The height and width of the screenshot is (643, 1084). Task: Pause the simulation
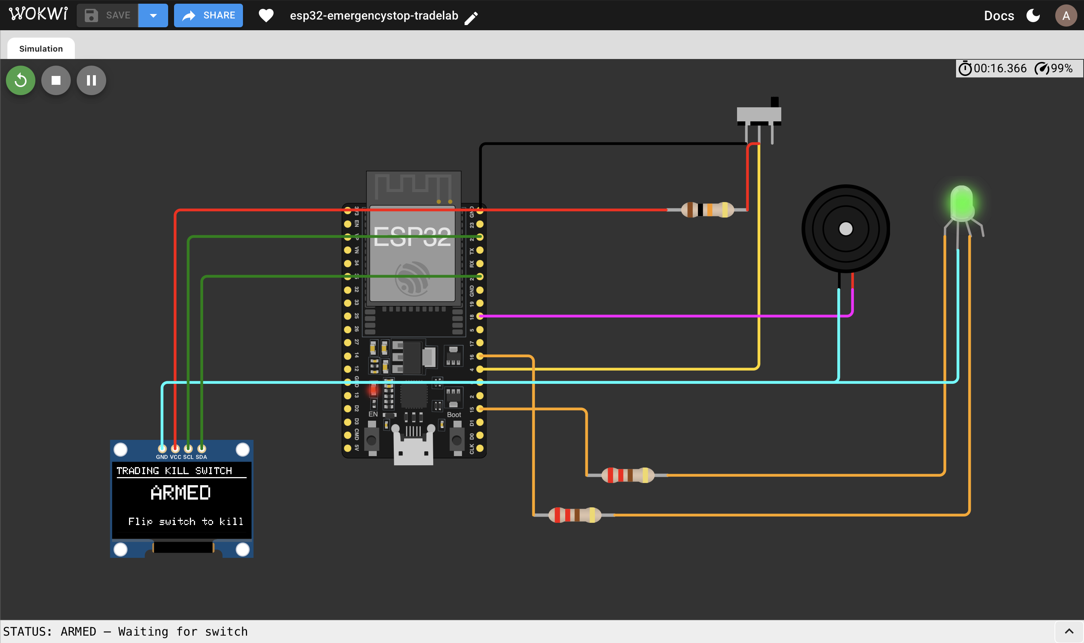click(x=91, y=80)
